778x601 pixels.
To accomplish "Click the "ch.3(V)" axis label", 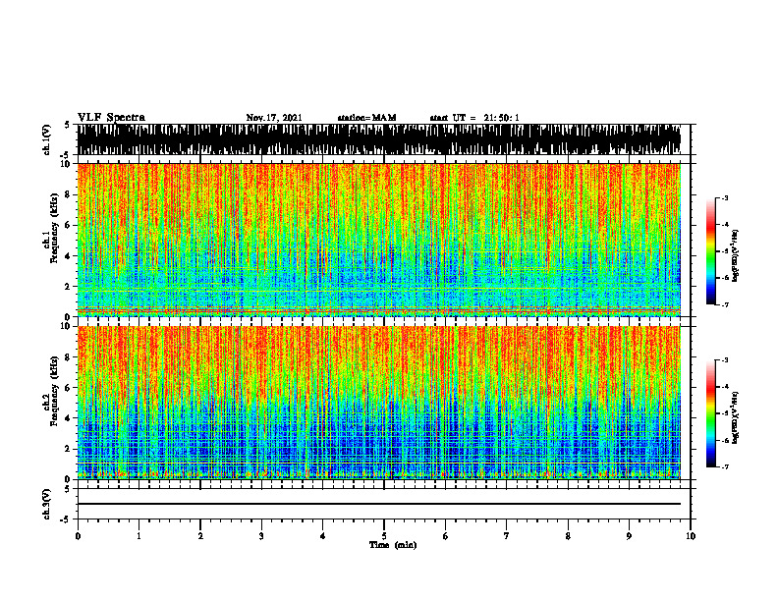I will point(47,504).
